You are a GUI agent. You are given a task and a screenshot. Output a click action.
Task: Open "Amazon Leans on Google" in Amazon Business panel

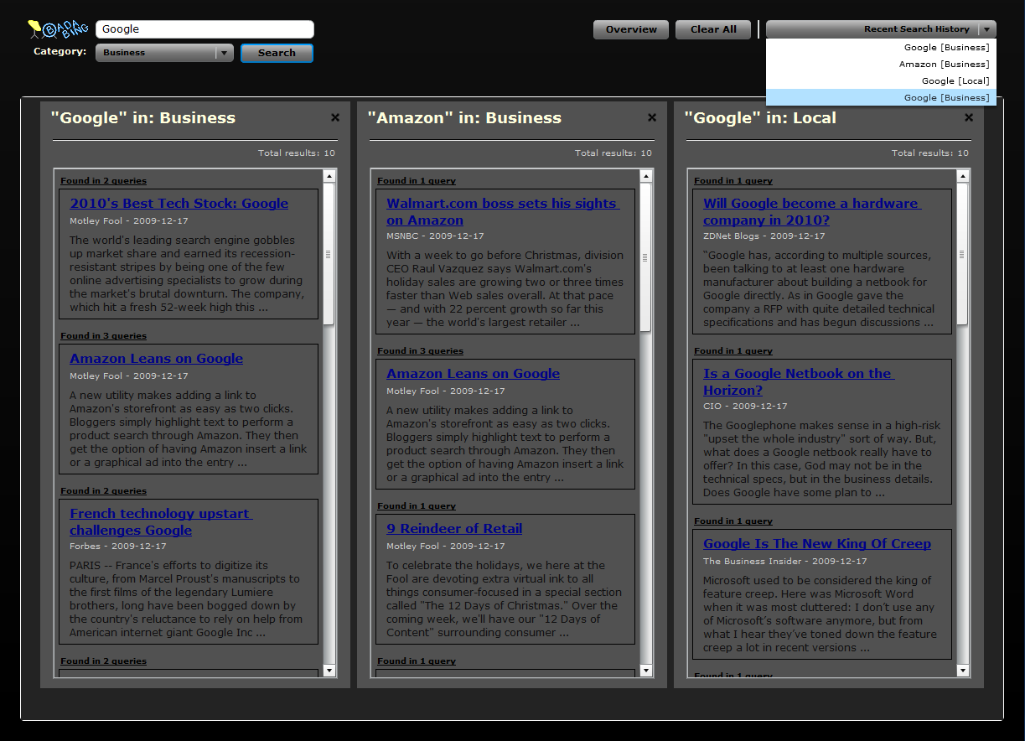[x=473, y=373]
